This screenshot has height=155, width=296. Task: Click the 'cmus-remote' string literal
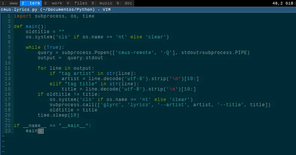click(134, 53)
